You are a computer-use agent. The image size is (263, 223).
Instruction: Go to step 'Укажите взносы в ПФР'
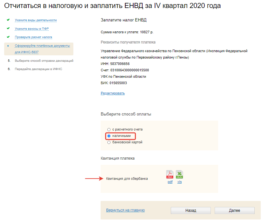tap(32, 29)
